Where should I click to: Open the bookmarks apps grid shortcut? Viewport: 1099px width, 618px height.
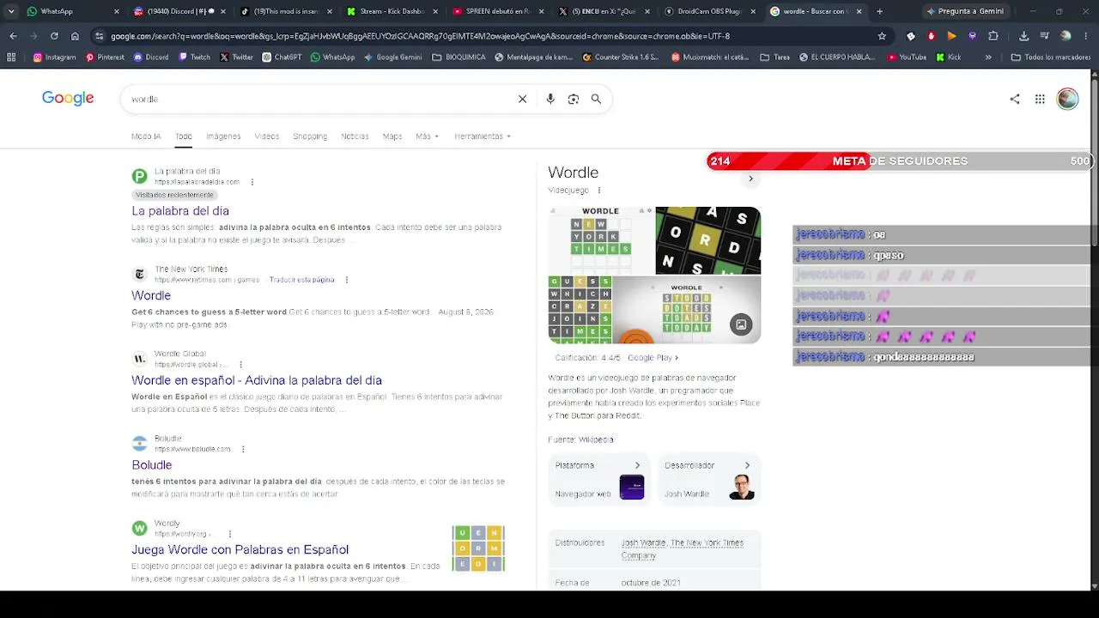(x=11, y=58)
